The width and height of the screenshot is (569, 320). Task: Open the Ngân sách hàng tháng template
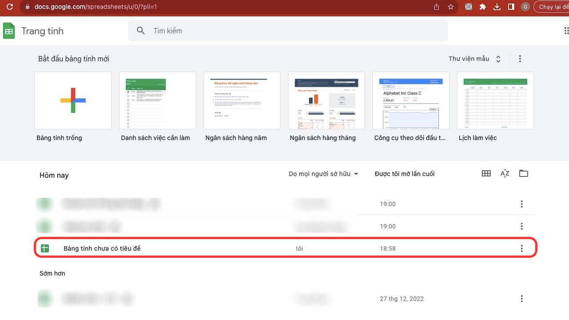(326, 100)
